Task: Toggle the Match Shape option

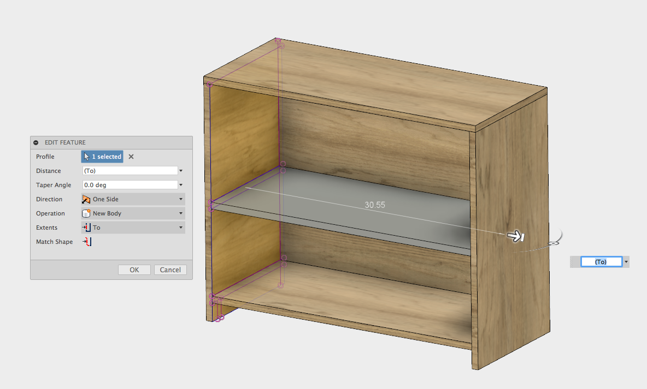Action: tap(86, 242)
